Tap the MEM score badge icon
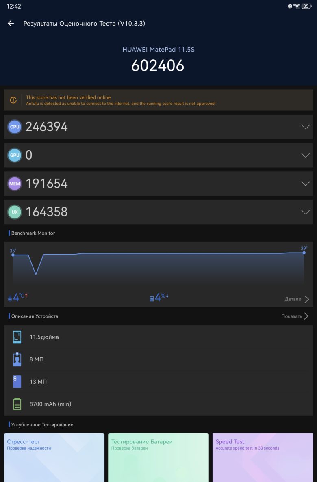The height and width of the screenshot is (482, 317). pyautogui.click(x=15, y=184)
